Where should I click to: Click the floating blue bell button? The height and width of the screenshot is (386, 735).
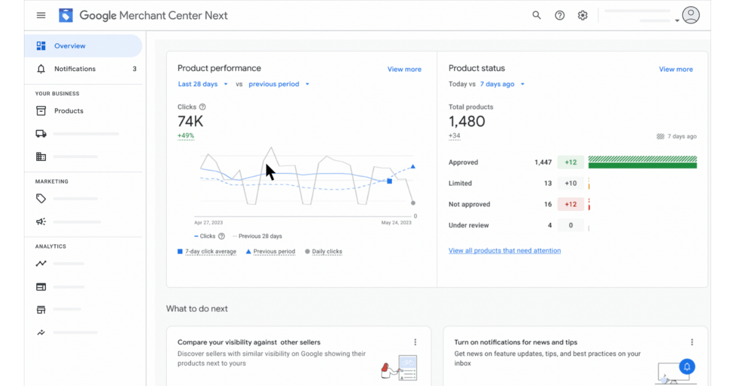687,366
